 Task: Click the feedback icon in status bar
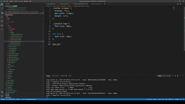click(x=181, y=99)
